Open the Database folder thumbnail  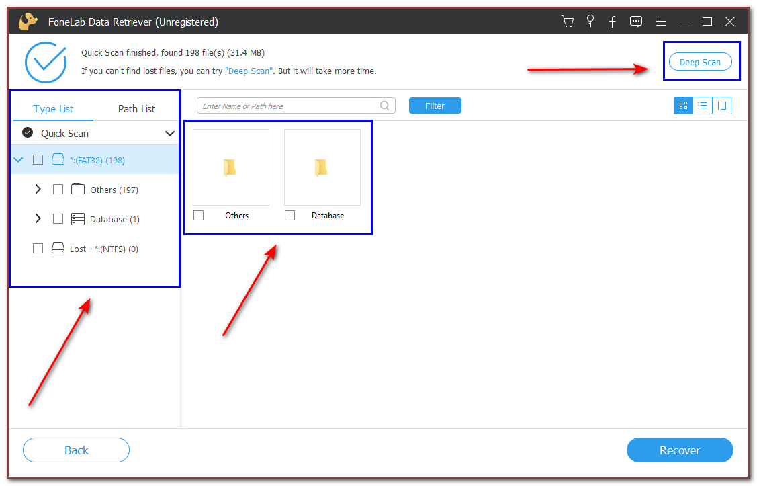pyautogui.click(x=322, y=167)
